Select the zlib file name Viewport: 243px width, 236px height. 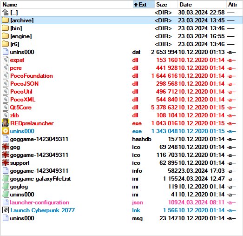click(x=14, y=115)
